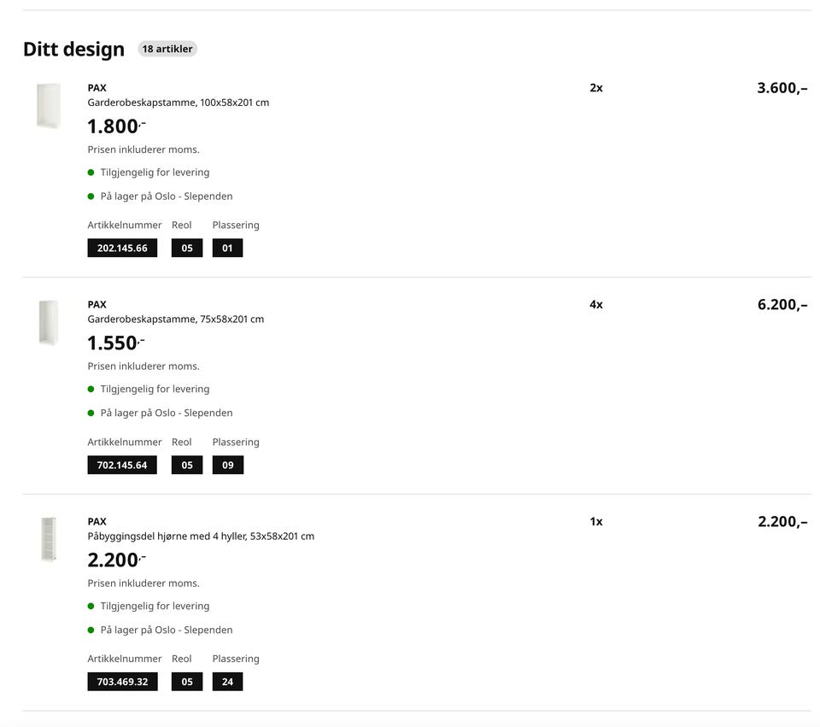Click the 3.600 total price
The image size is (820, 727).
[x=782, y=88]
